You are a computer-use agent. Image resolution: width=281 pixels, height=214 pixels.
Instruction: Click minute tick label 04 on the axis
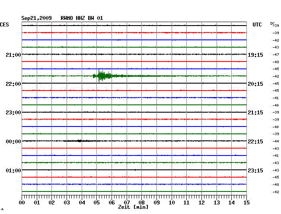pos(82,203)
